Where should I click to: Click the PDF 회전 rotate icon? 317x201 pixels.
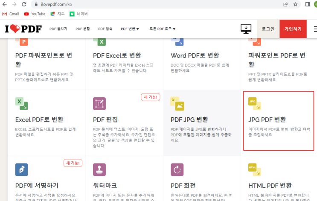(177, 169)
